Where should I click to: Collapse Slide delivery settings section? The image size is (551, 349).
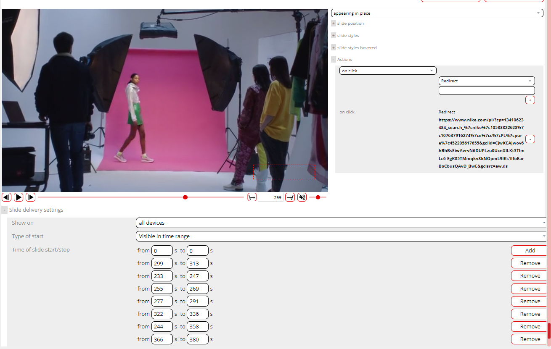pyautogui.click(x=4, y=210)
